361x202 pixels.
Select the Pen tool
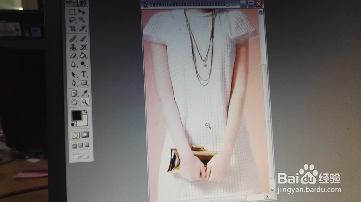74,83
